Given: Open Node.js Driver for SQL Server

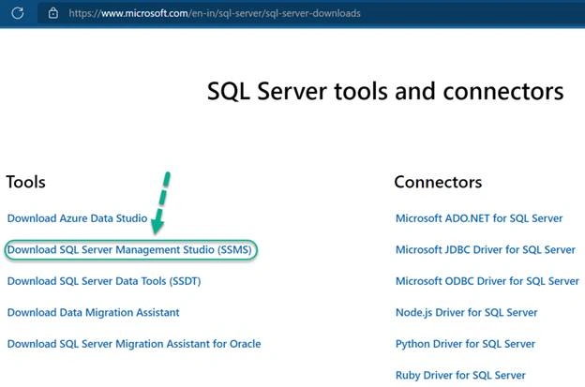Looking at the screenshot, I should (x=466, y=312).
